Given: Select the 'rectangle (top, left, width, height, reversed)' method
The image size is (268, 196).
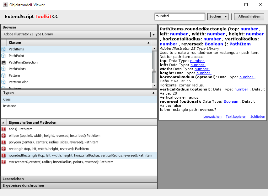Looking at the screenshot, I should click(79, 149).
